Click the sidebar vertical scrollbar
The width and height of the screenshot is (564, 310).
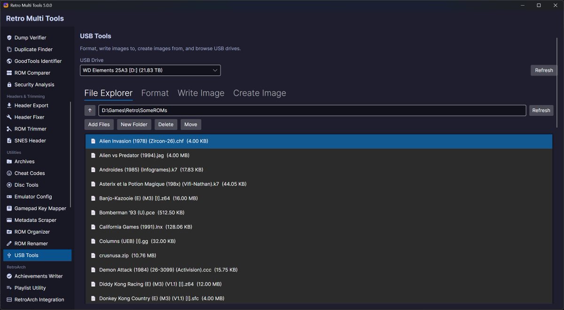point(71,155)
